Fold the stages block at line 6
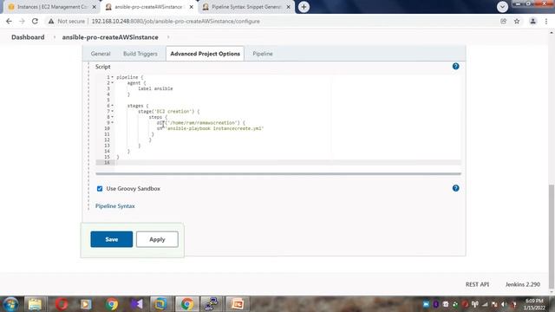This screenshot has height=312, width=555. 113,106
